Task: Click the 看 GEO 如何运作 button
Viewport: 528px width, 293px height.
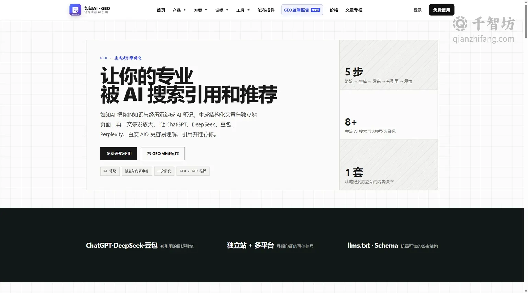Action: coord(163,153)
